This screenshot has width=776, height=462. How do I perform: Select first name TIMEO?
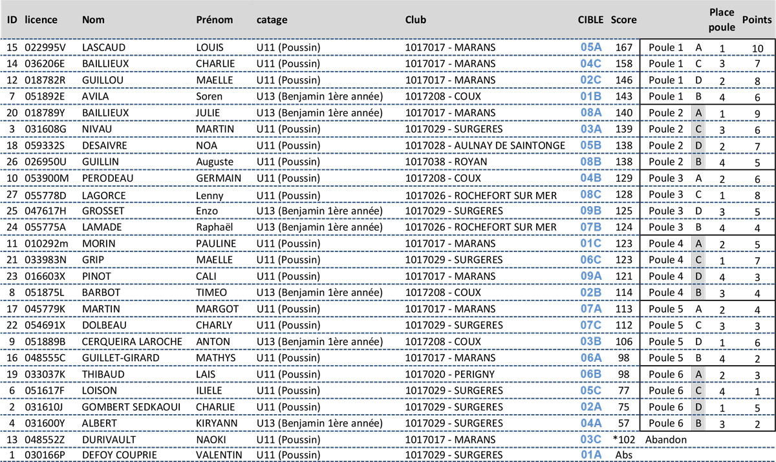pos(211,292)
